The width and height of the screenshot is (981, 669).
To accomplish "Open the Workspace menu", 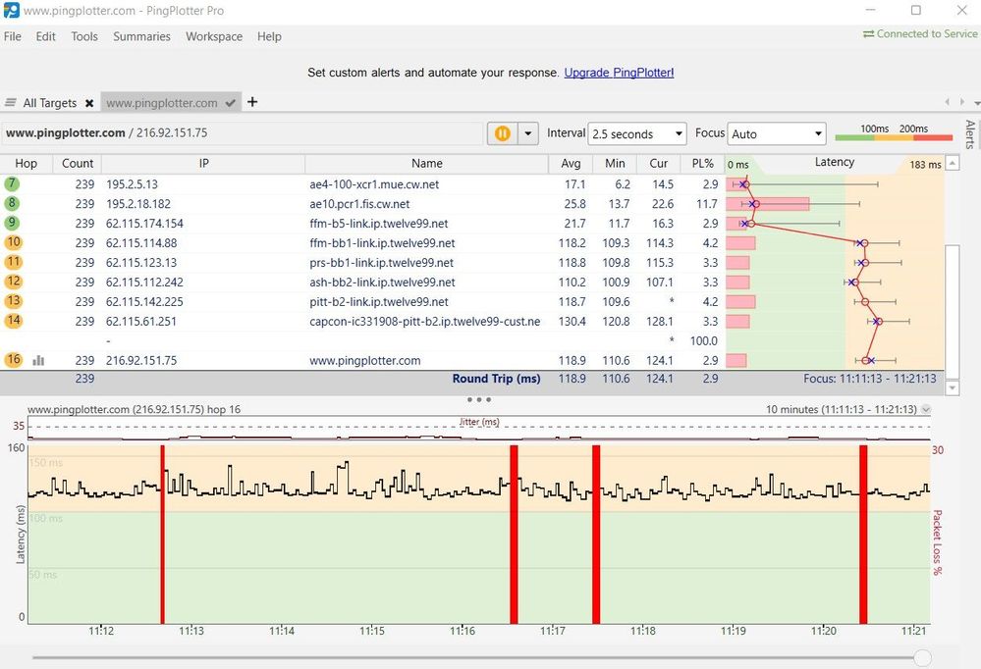I will click(x=214, y=36).
